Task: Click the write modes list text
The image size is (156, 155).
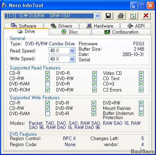Action: (x=84, y=125)
